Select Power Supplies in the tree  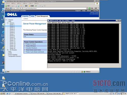(13, 55)
